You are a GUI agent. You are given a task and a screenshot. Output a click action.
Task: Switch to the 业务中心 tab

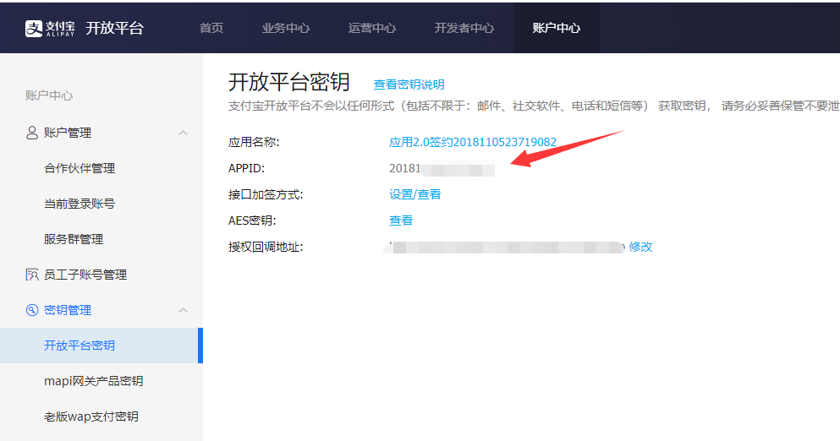click(286, 28)
